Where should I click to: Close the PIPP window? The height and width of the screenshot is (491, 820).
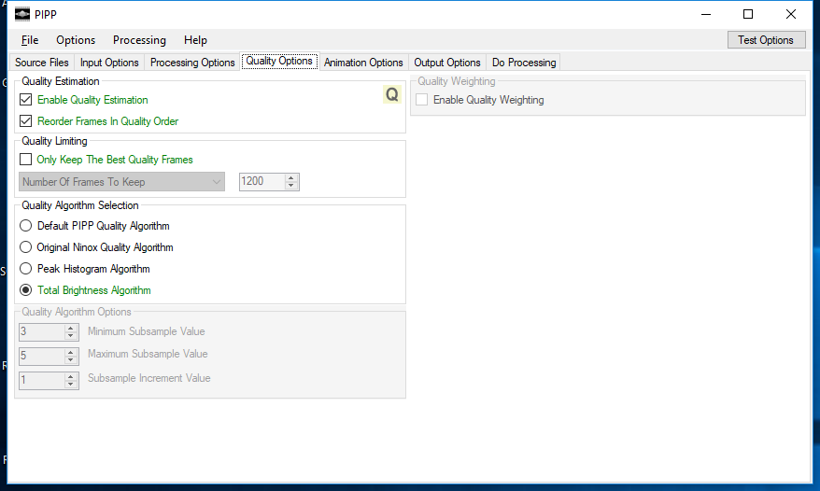coord(791,14)
